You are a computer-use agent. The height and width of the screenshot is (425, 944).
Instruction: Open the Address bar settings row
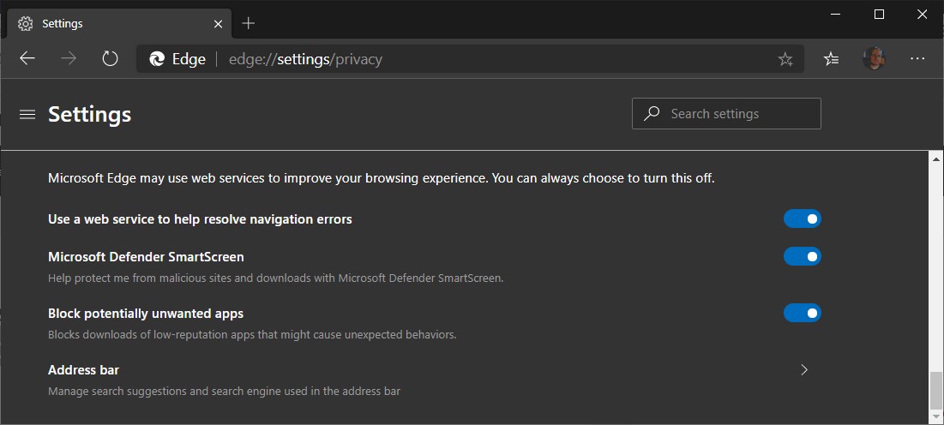(x=434, y=380)
